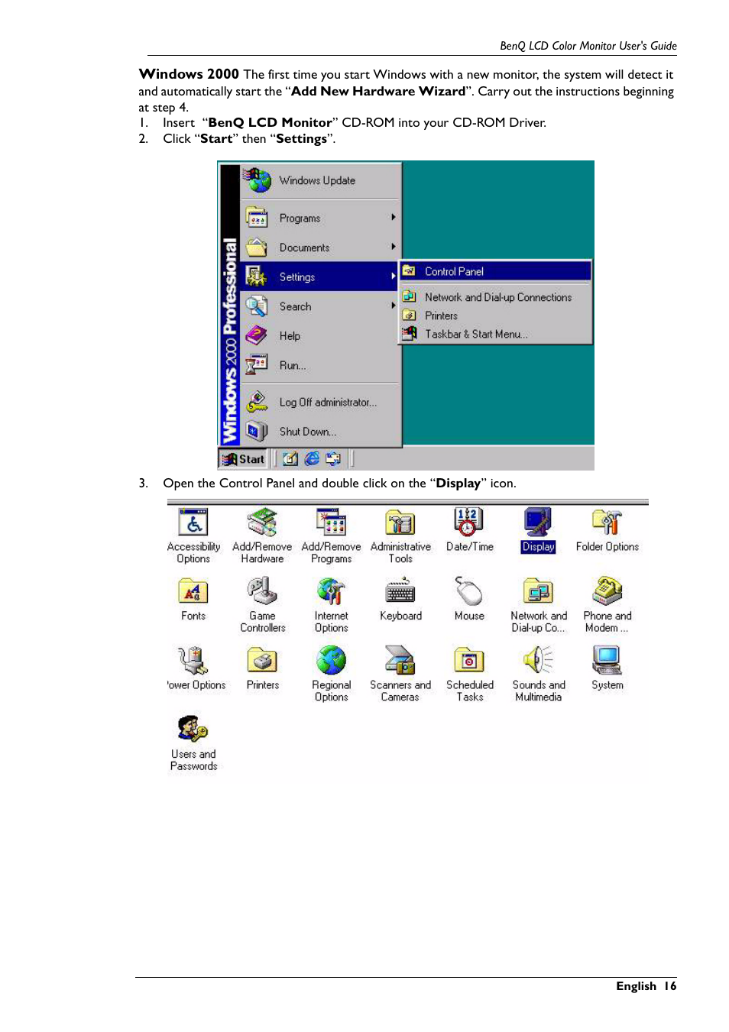729x1032 pixels.
Task: Choose Run... in the Start menu
Action: click(x=321, y=365)
